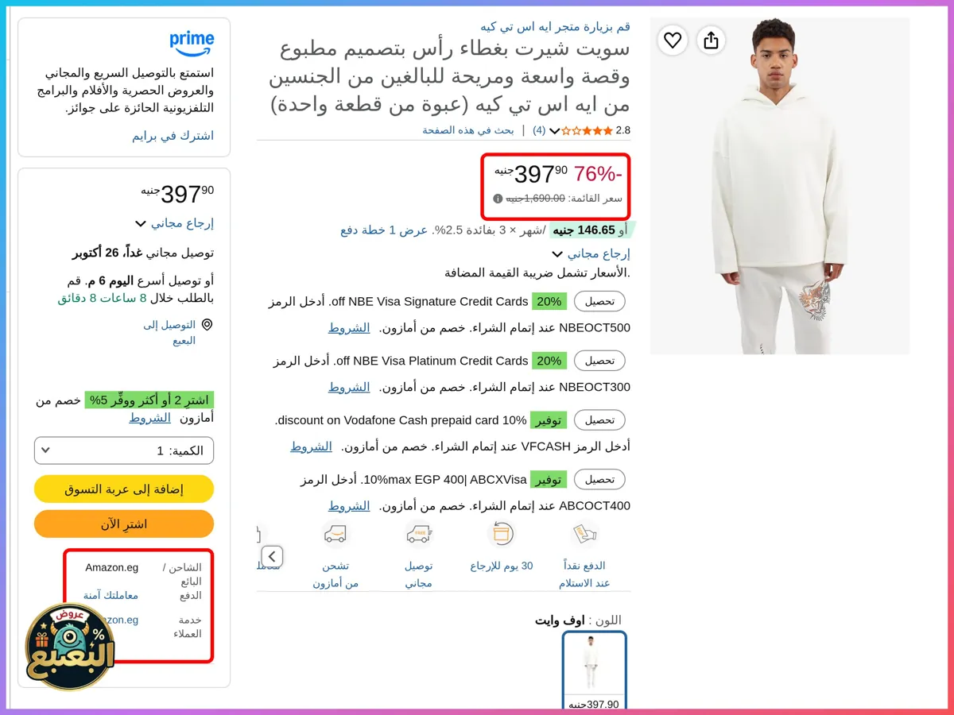Open terms link under buy 2 save 5%
The image size is (954, 715).
[x=150, y=417]
